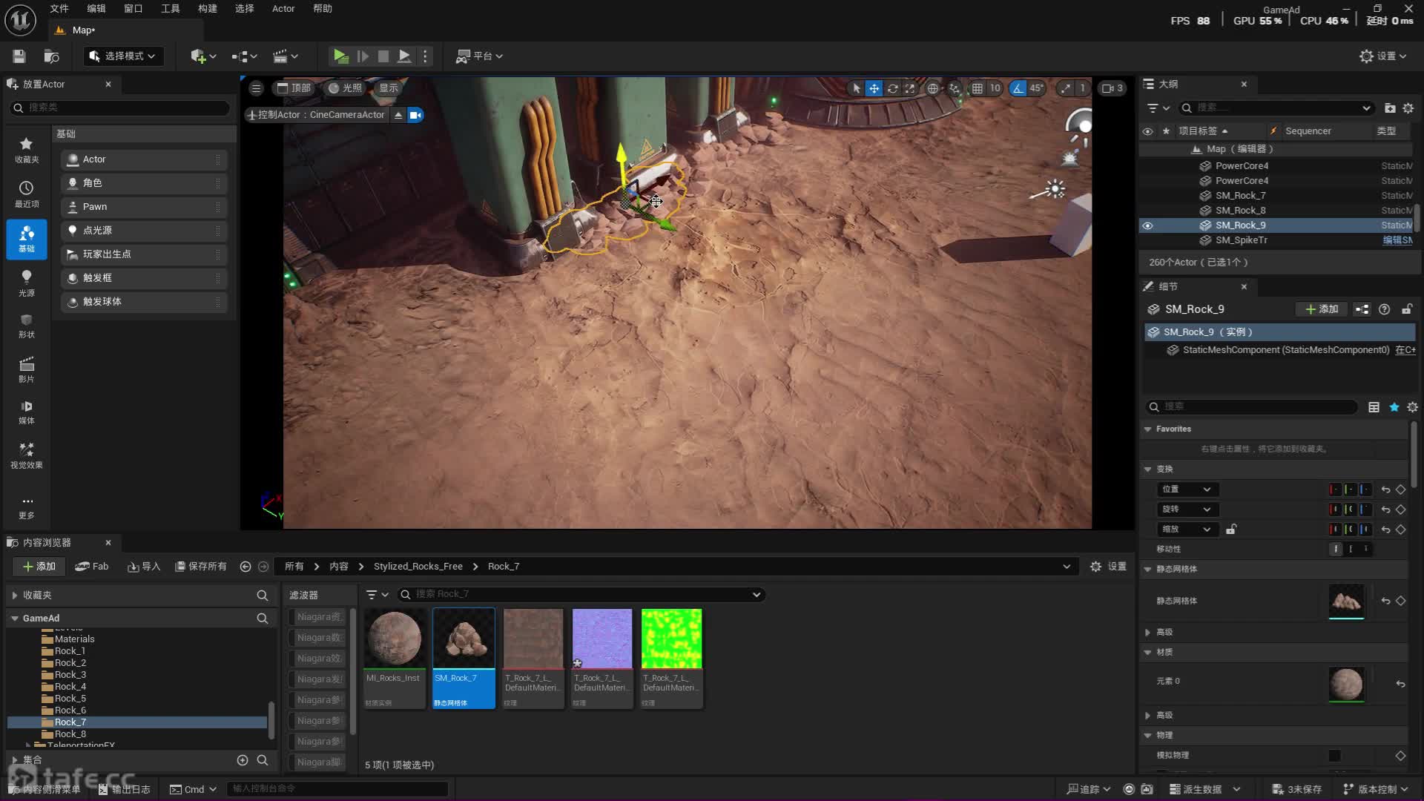Open the selection mode dropdown

coord(123,56)
